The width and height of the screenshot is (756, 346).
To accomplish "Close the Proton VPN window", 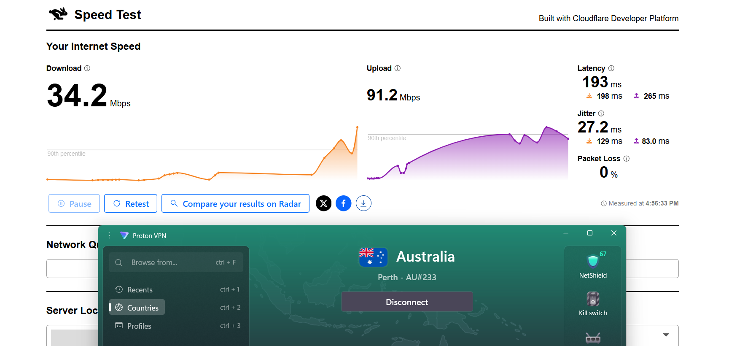I will click(x=614, y=233).
